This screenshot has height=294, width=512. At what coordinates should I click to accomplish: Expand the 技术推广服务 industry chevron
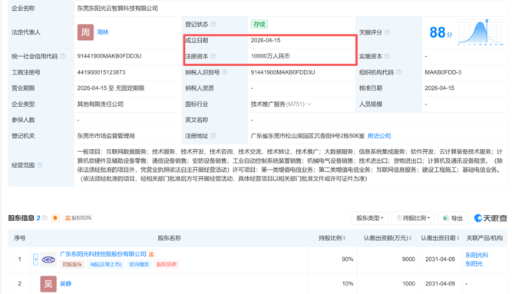click(x=309, y=104)
